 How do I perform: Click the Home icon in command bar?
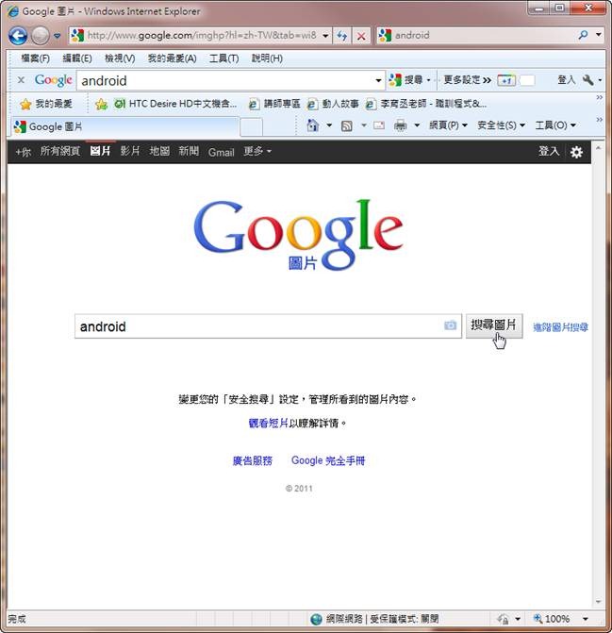[x=313, y=125]
